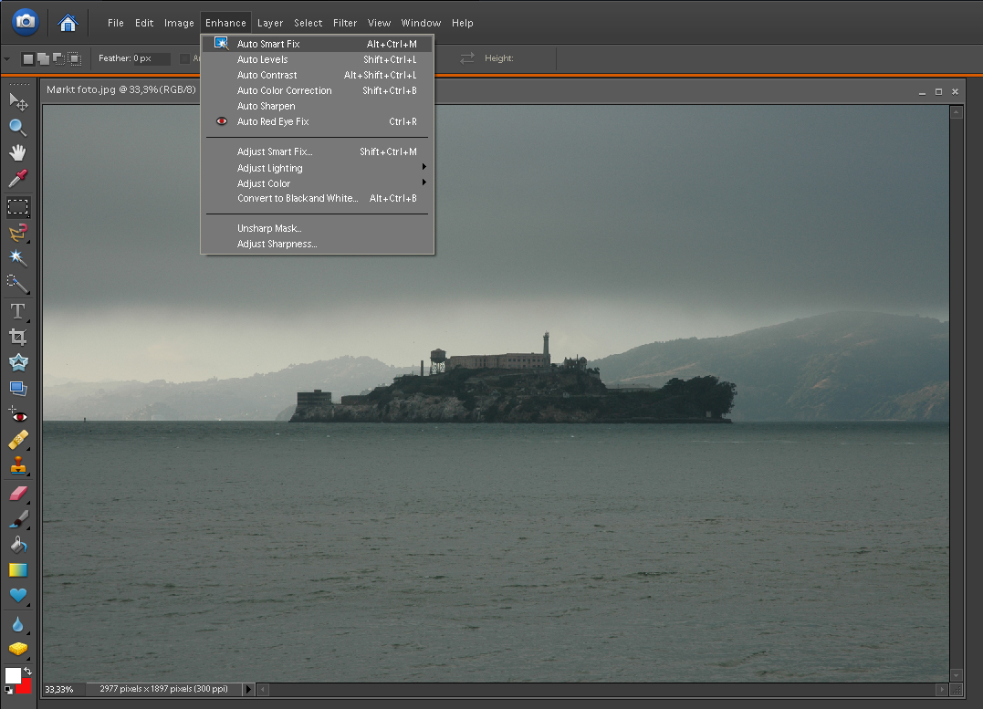Open status bar info arrow menu
The width and height of the screenshot is (983, 709).
248,689
